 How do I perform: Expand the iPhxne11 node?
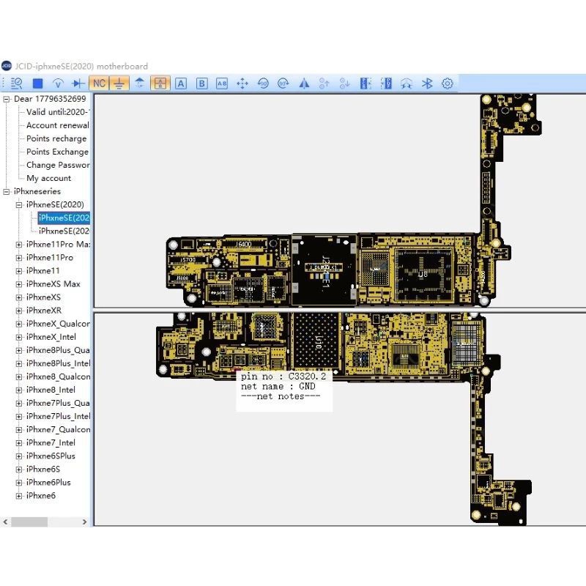(19, 271)
